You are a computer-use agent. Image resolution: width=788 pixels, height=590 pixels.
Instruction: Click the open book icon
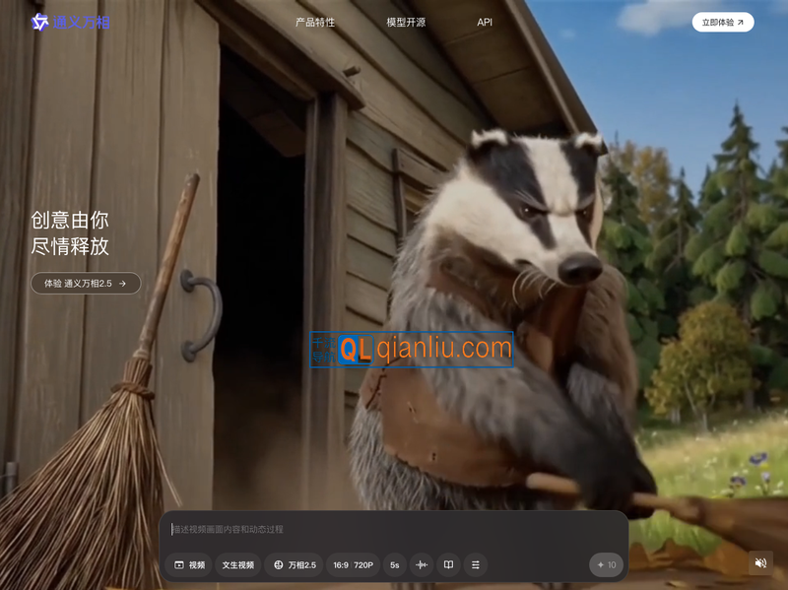448,565
